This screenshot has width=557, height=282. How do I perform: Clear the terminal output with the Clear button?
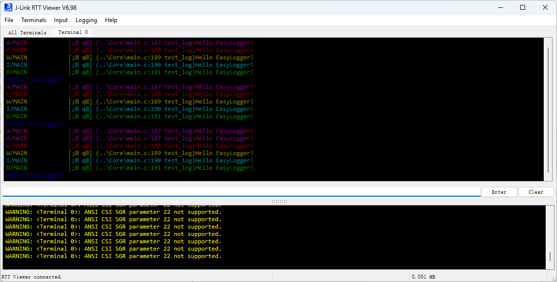pos(535,192)
